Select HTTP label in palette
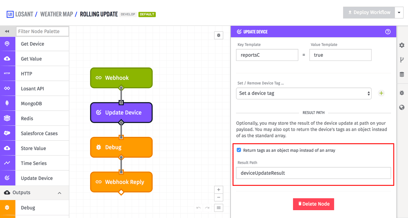This screenshot has width=408, height=218. [27, 74]
